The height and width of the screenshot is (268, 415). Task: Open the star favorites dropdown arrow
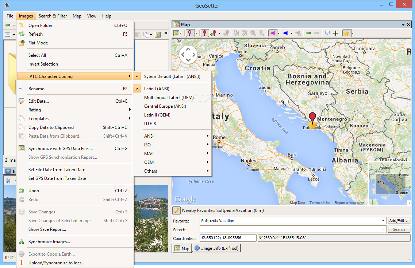(353, 33)
